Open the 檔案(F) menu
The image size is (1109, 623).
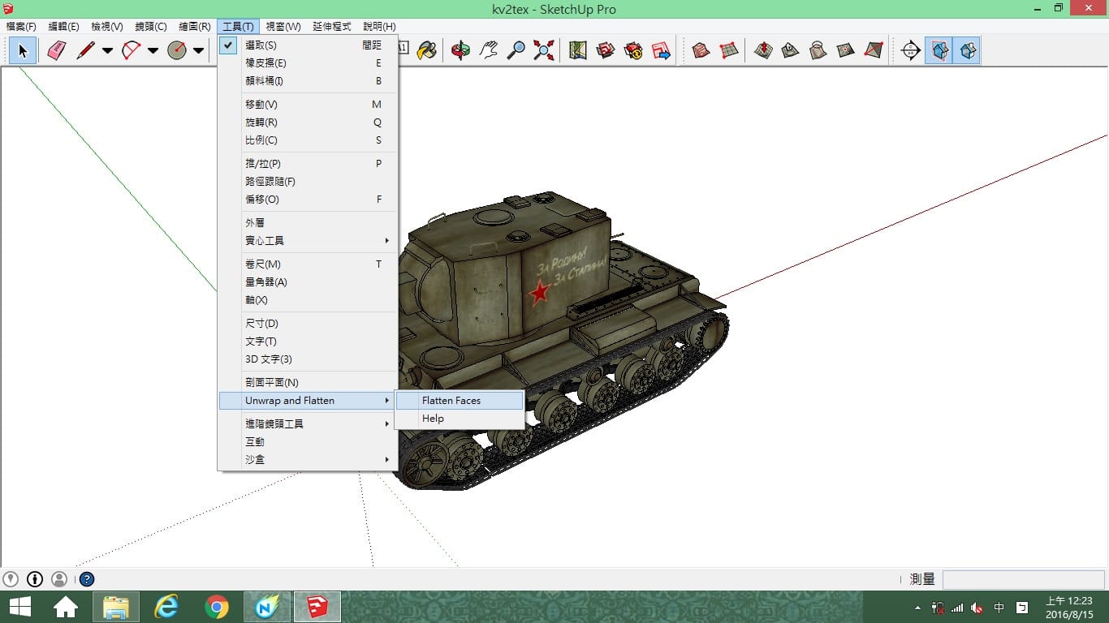[21, 27]
